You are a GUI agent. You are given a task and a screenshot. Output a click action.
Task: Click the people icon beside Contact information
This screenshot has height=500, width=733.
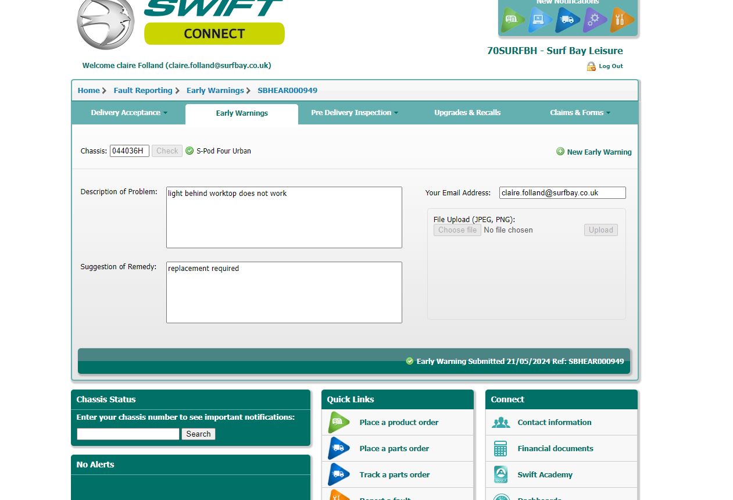coord(500,423)
